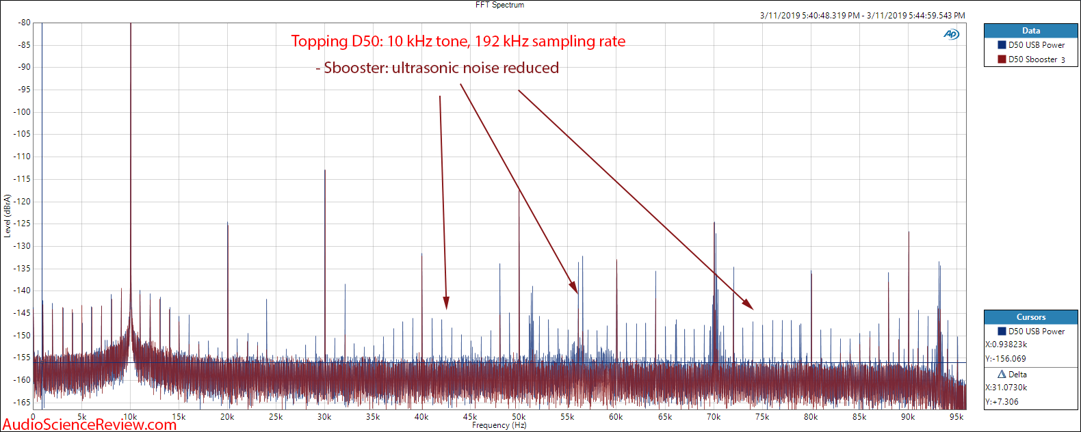
Task: Click the 55k frequency tick label
Action: click(x=567, y=417)
